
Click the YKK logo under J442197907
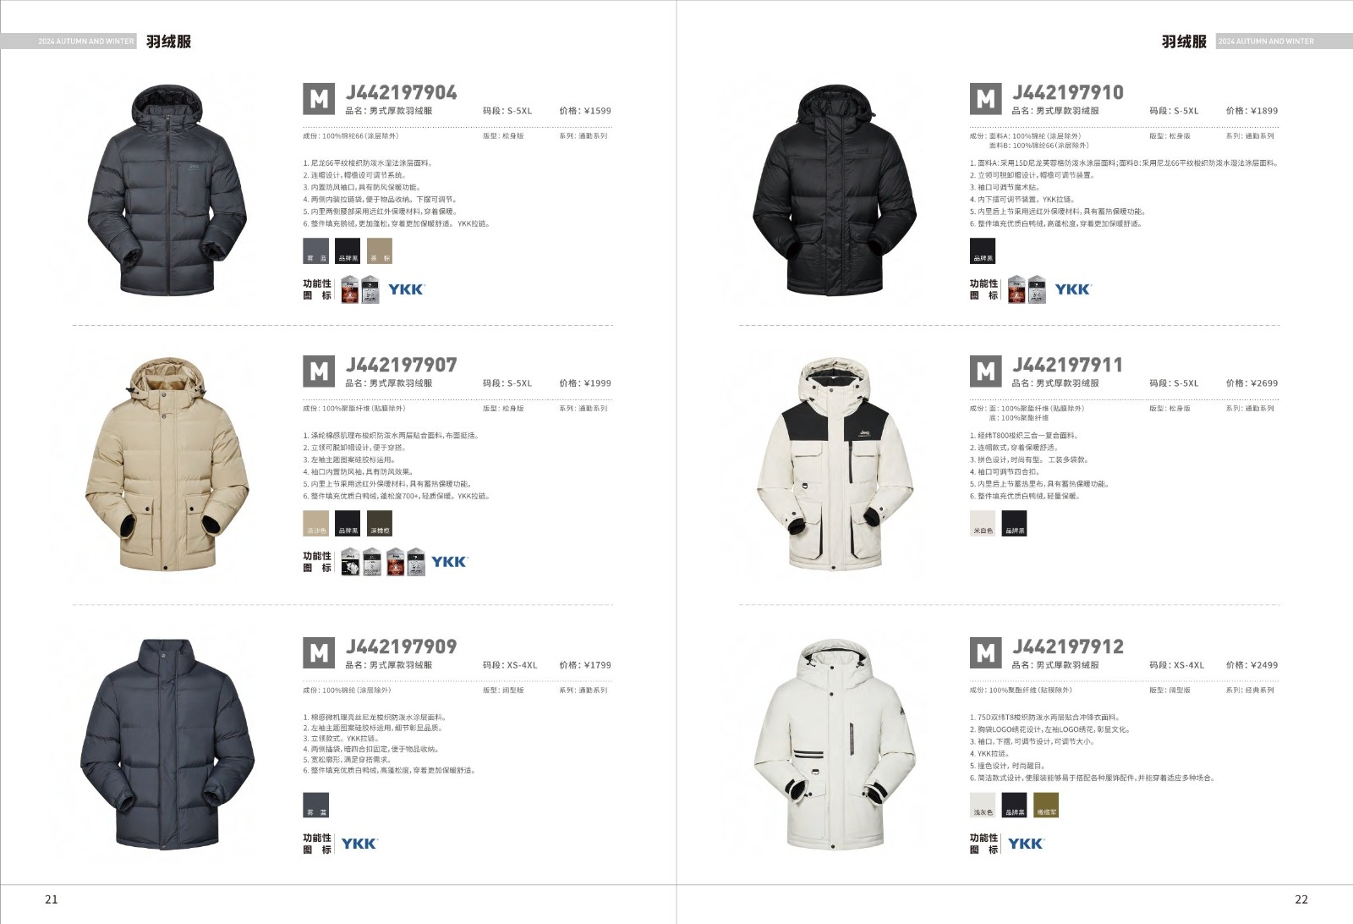point(449,562)
